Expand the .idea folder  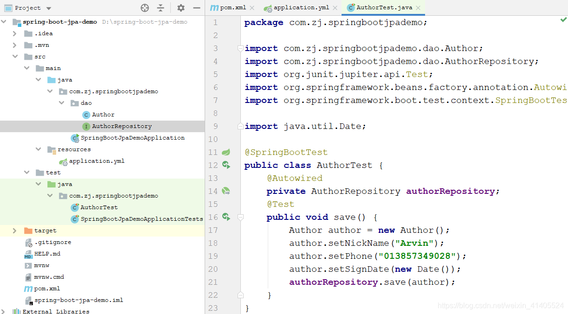(x=15, y=33)
